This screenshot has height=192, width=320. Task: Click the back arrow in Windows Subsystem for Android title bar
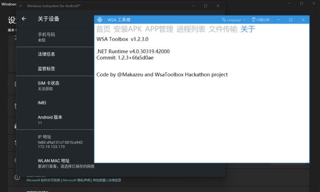coord(21,6)
